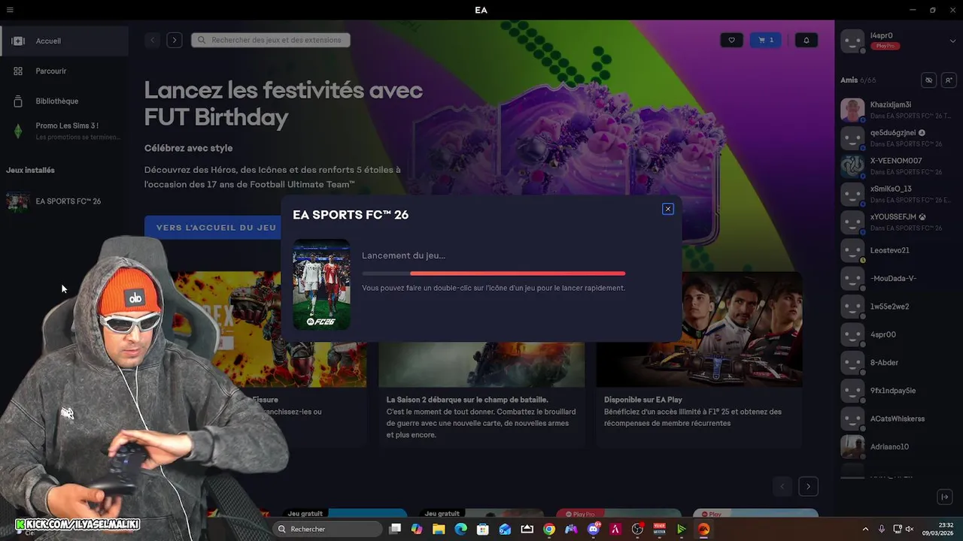Launch Google Chrome from the taskbar

[x=549, y=529]
